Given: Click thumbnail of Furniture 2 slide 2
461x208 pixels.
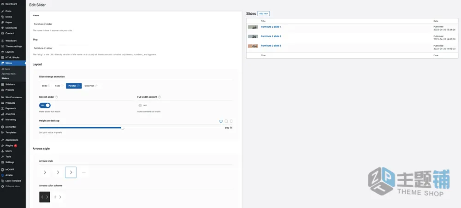Looking at the screenshot, I should pos(253,36).
